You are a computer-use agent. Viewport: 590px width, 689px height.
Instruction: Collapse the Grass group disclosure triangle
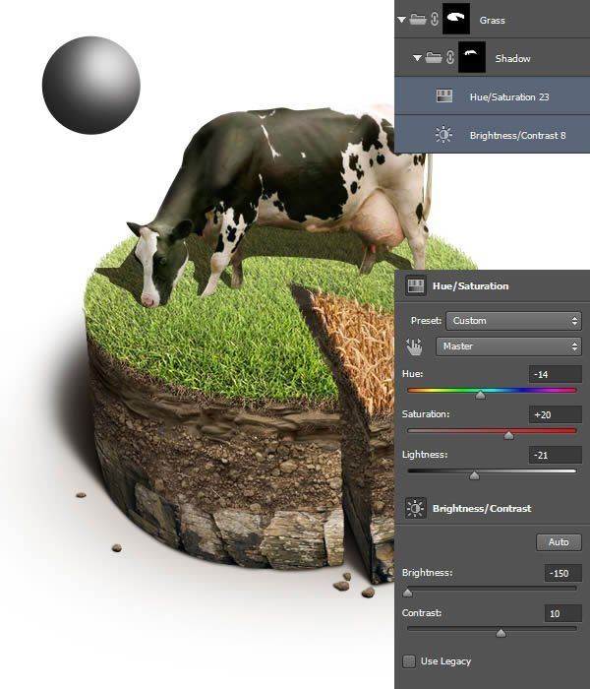(x=401, y=20)
